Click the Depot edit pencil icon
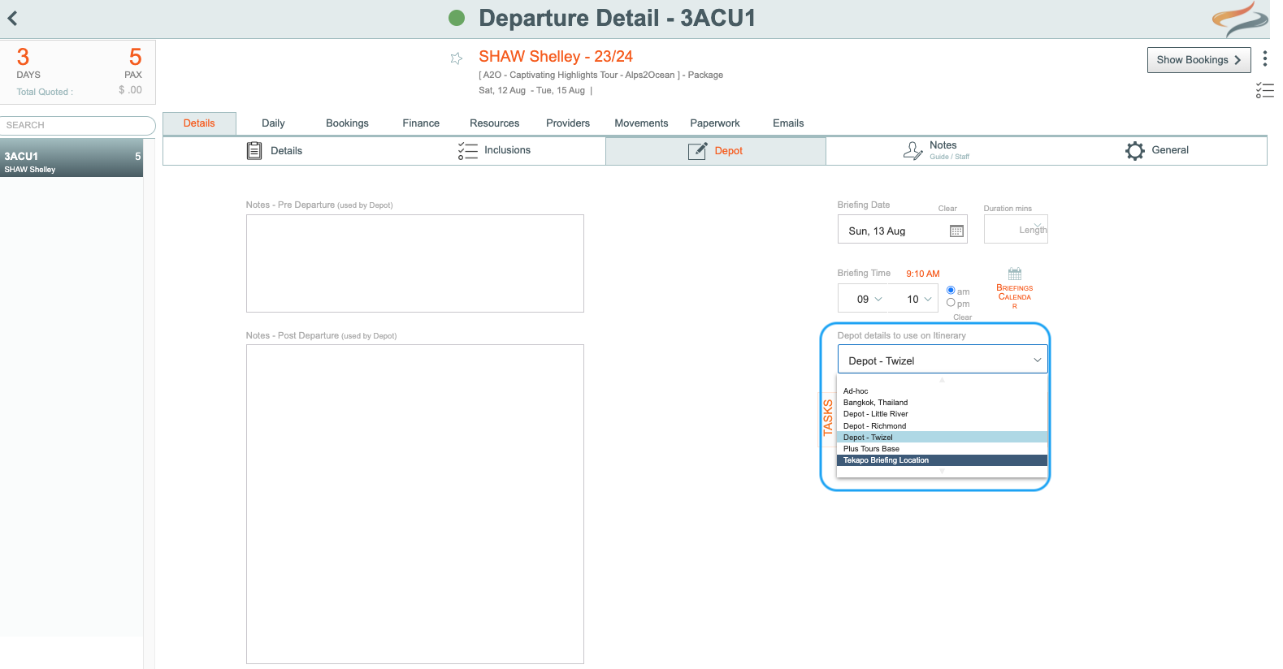 pos(697,151)
